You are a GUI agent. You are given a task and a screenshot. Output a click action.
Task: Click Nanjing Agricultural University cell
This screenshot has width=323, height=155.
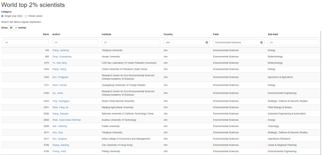[x=118, y=107]
